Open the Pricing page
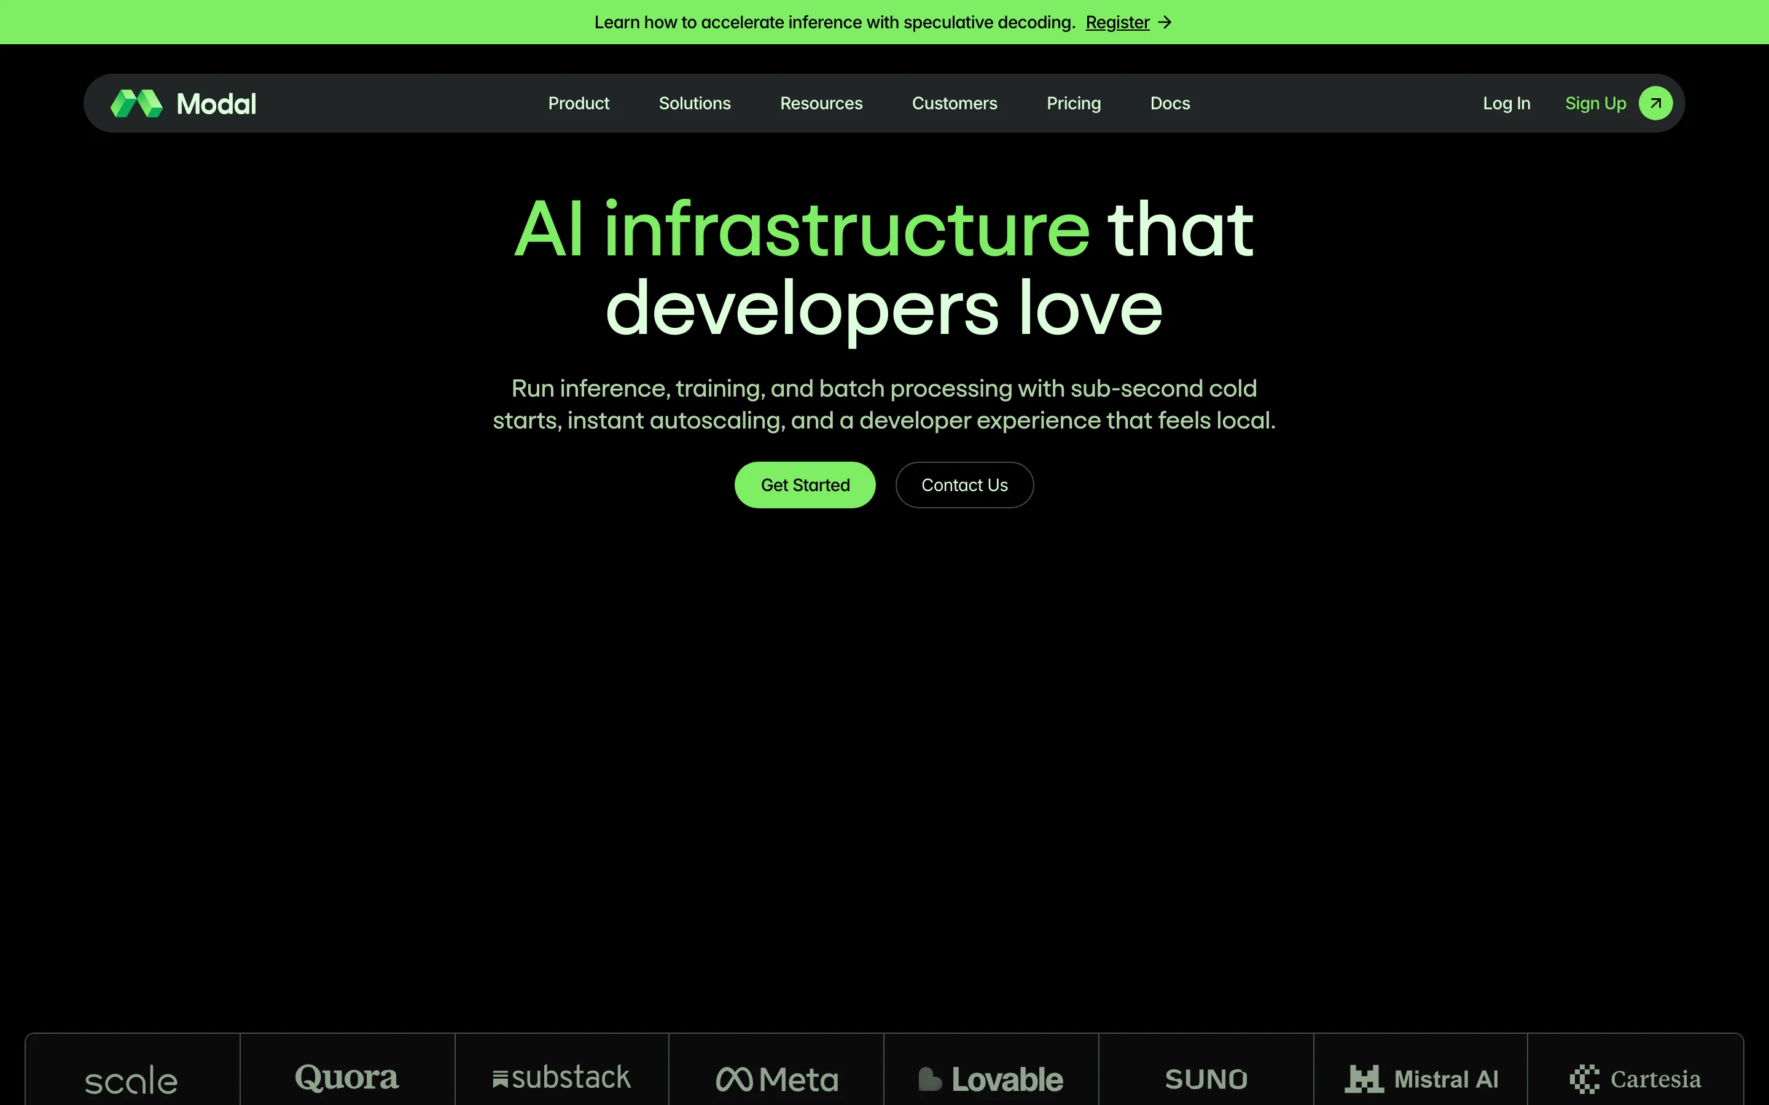The image size is (1769, 1105). click(x=1073, y=103)
